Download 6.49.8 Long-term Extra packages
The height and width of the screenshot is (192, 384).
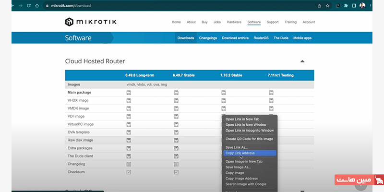pyautogui.click(x=129, y=148)
